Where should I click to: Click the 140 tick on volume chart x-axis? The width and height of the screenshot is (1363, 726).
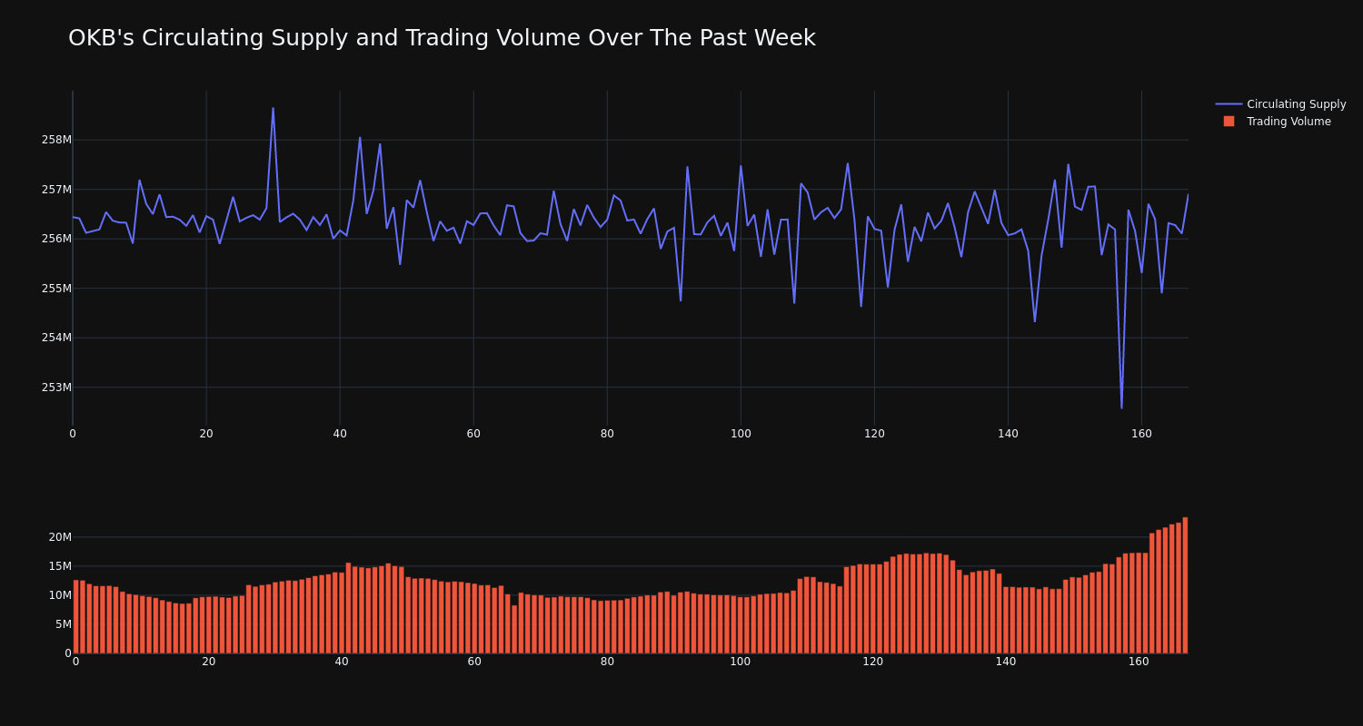point(1006,662)
